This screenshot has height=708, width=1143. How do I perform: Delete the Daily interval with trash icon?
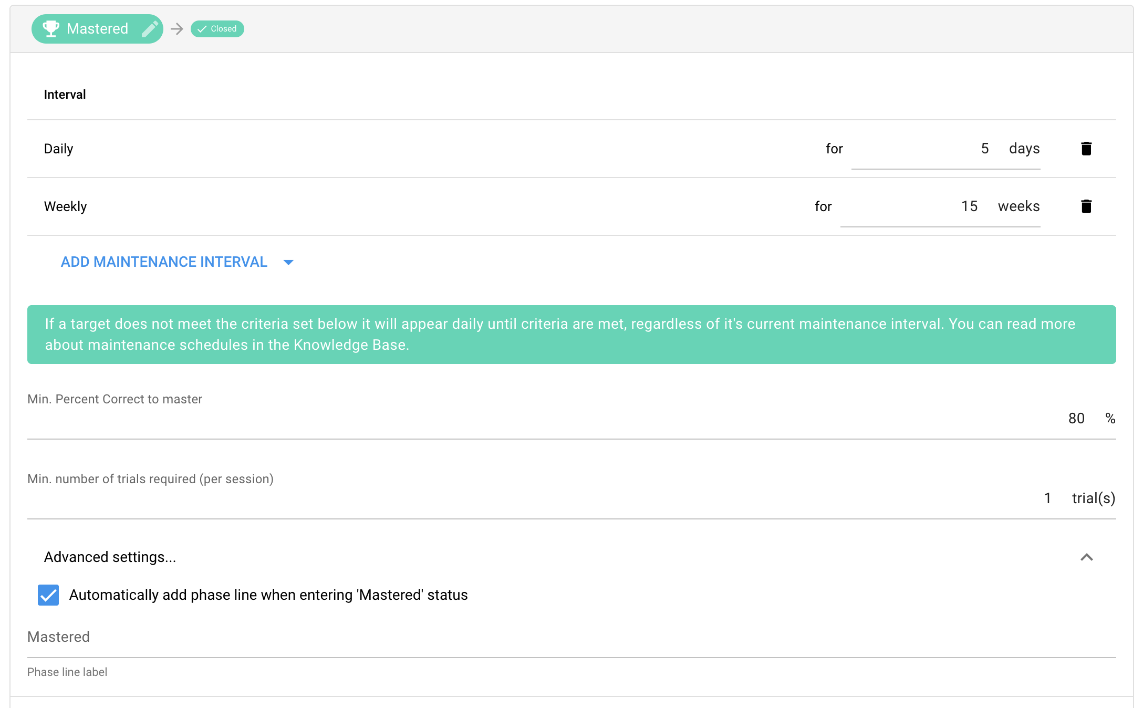1086,149
